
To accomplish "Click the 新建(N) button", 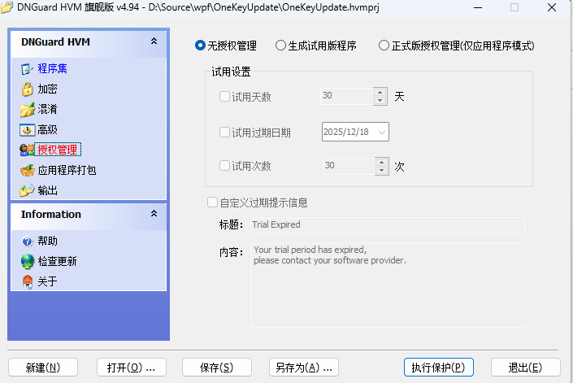I will (43, 368).
